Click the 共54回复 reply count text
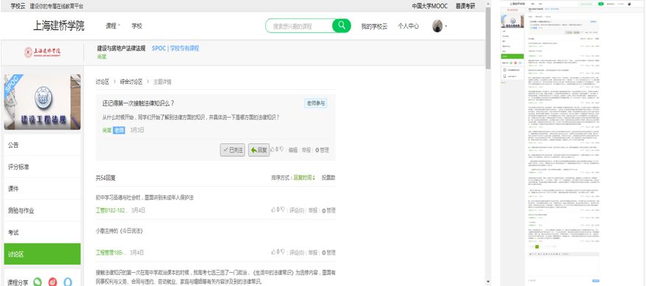 coord(106,178)
